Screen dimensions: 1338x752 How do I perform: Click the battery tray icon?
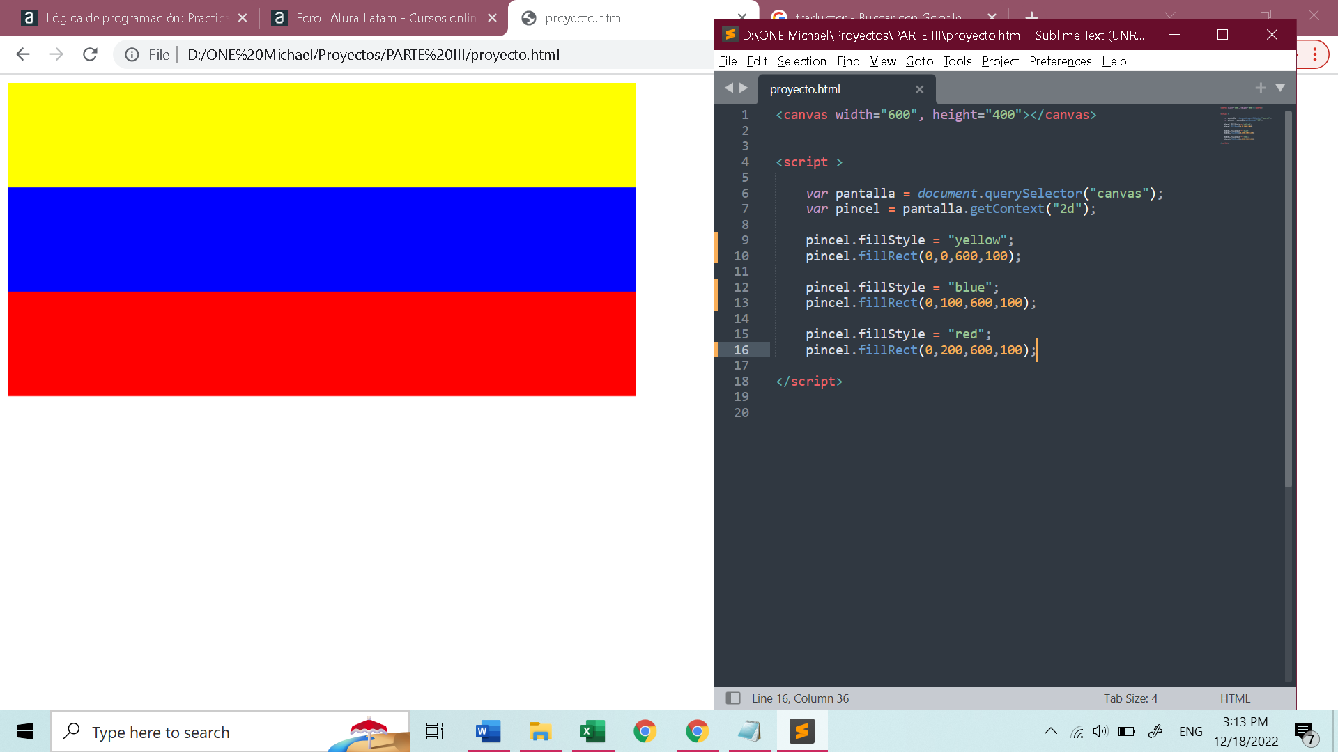click(1126, 731)
